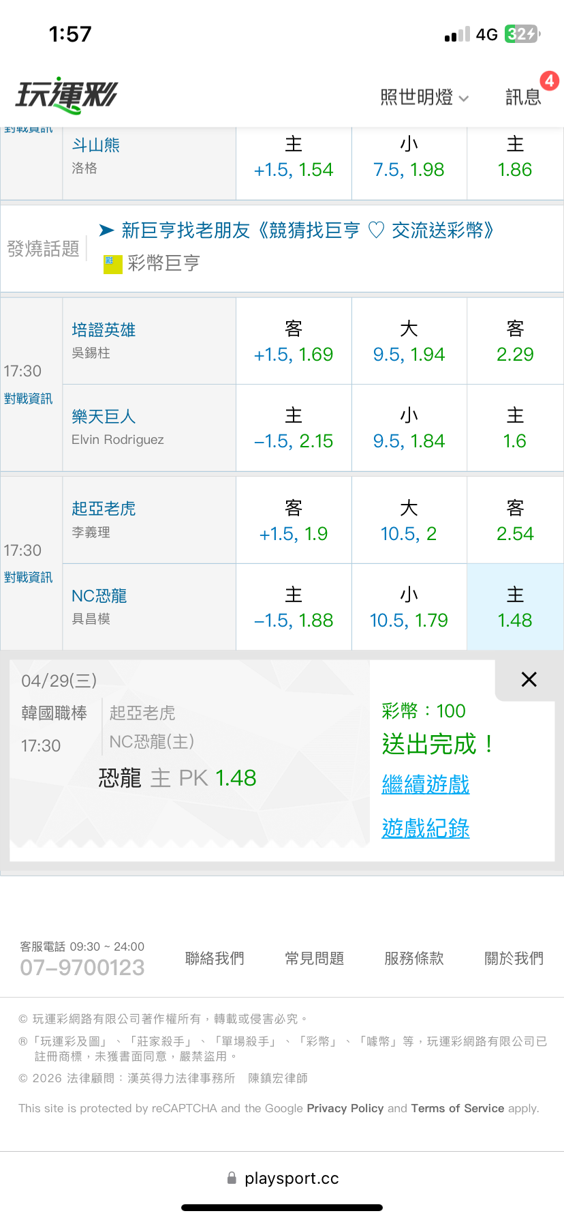Select NC恐龍 主 1.48 moneyline odds

(515, 607)
